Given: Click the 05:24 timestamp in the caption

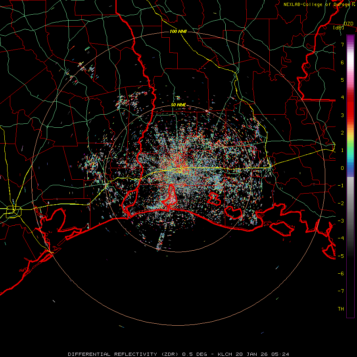Looking at the screenshot, I should tap(280, 354).
